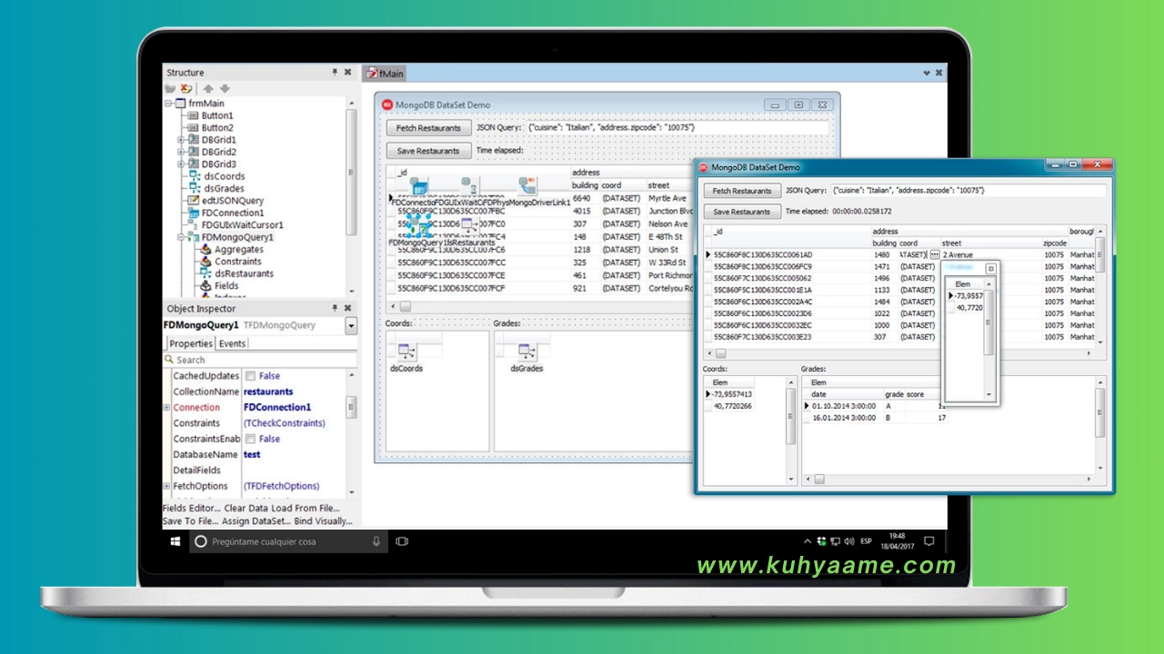The image size is (1164, 654).
Task: Open the notification center on the taskbar
Action: 929,541
